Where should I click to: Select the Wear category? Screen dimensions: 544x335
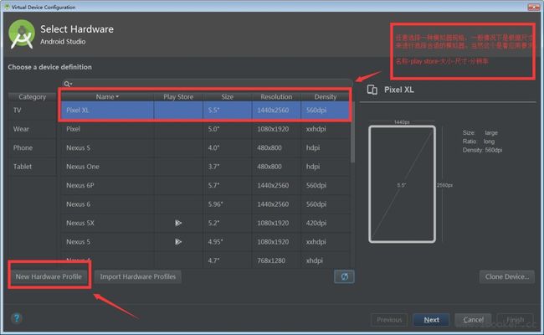click(32, 129)
